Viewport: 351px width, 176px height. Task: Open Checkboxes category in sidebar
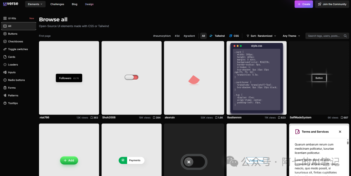[x=19, y=41]
